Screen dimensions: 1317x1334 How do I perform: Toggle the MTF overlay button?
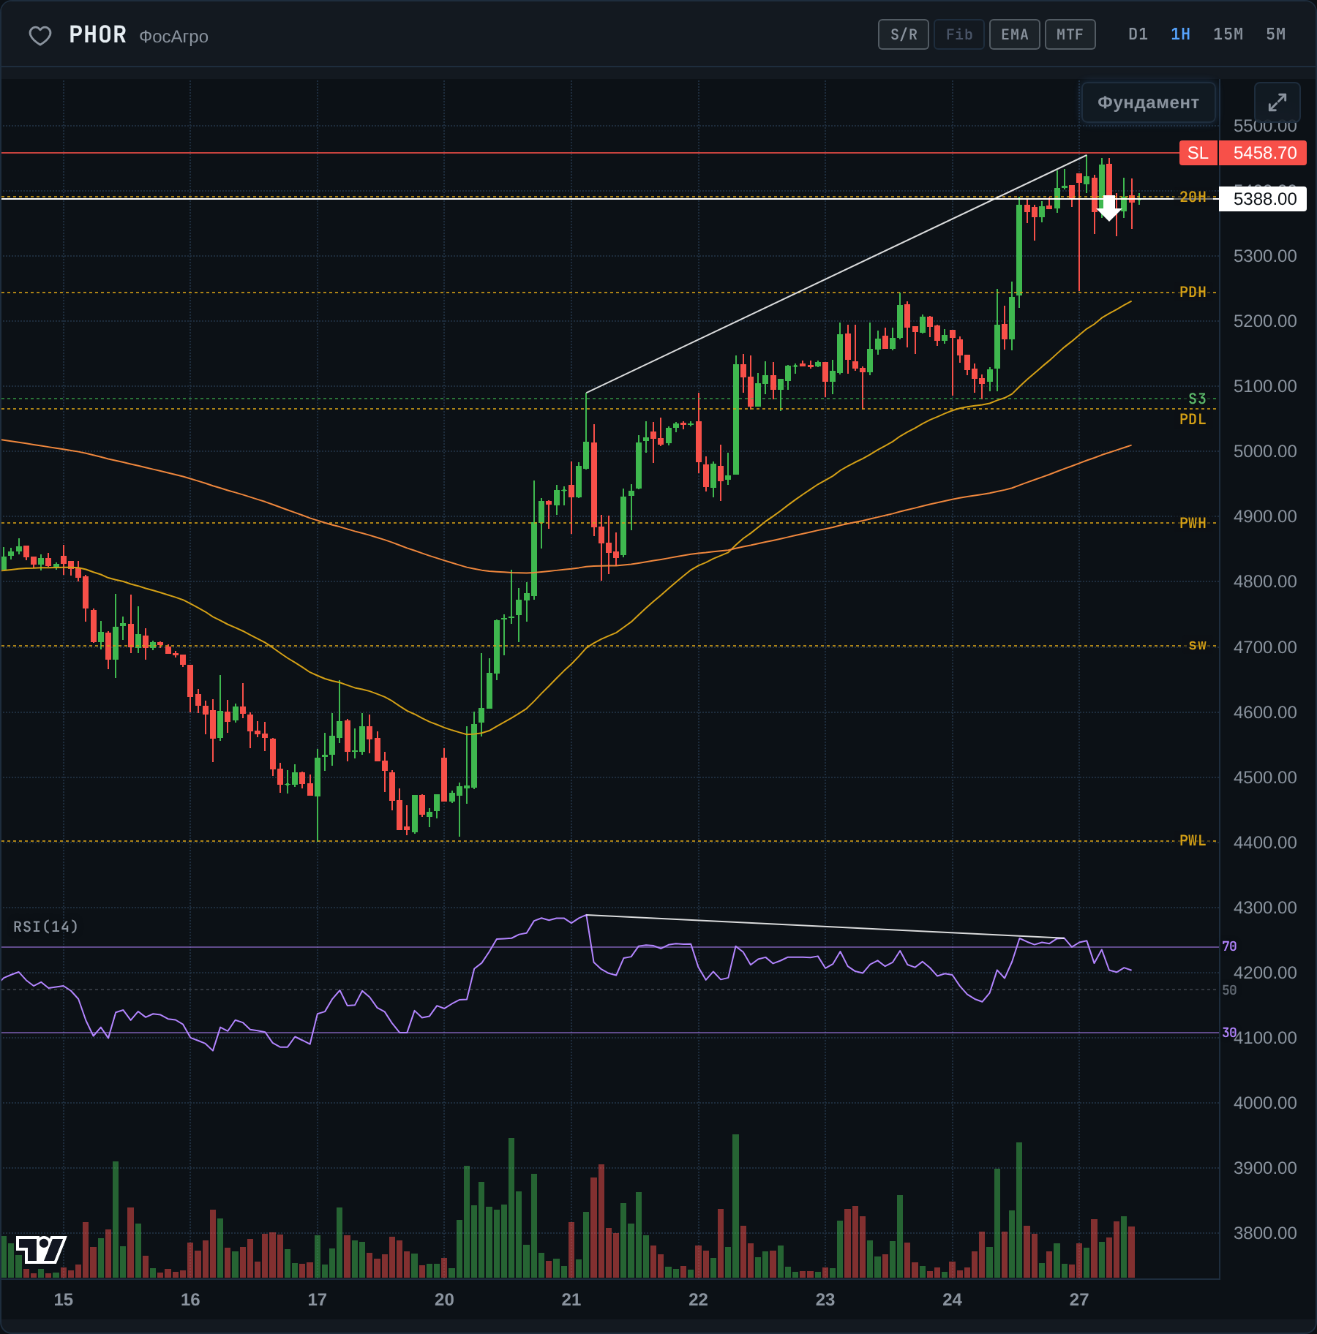tap(1070, 34)
